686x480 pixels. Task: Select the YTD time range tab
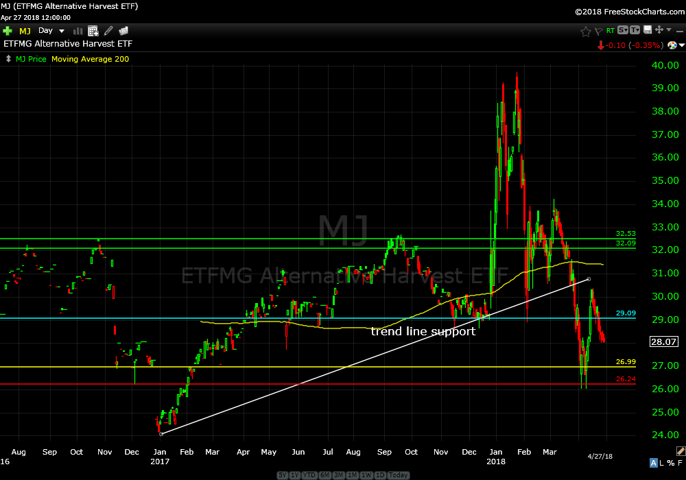point(309,475)
